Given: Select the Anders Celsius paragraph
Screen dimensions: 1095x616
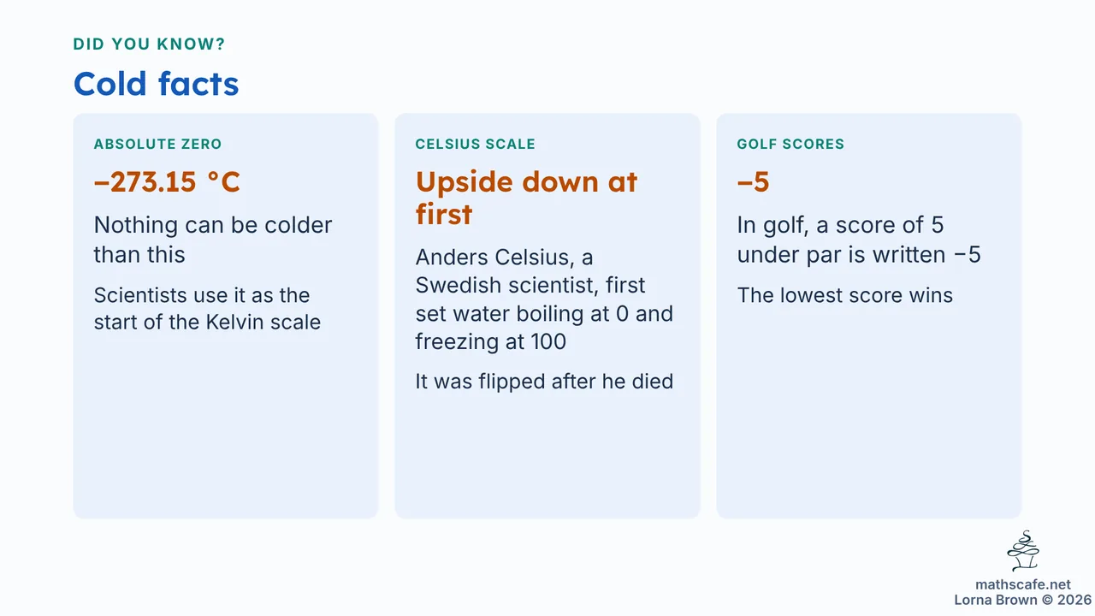Looking at the screenshot, I should (544, 299).
